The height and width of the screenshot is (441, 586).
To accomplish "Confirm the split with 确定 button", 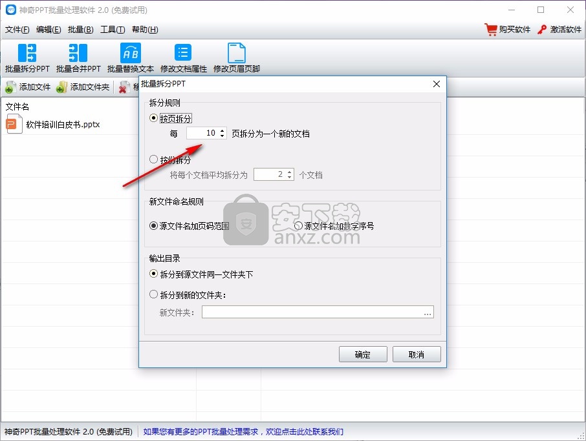I will point(363,354).
